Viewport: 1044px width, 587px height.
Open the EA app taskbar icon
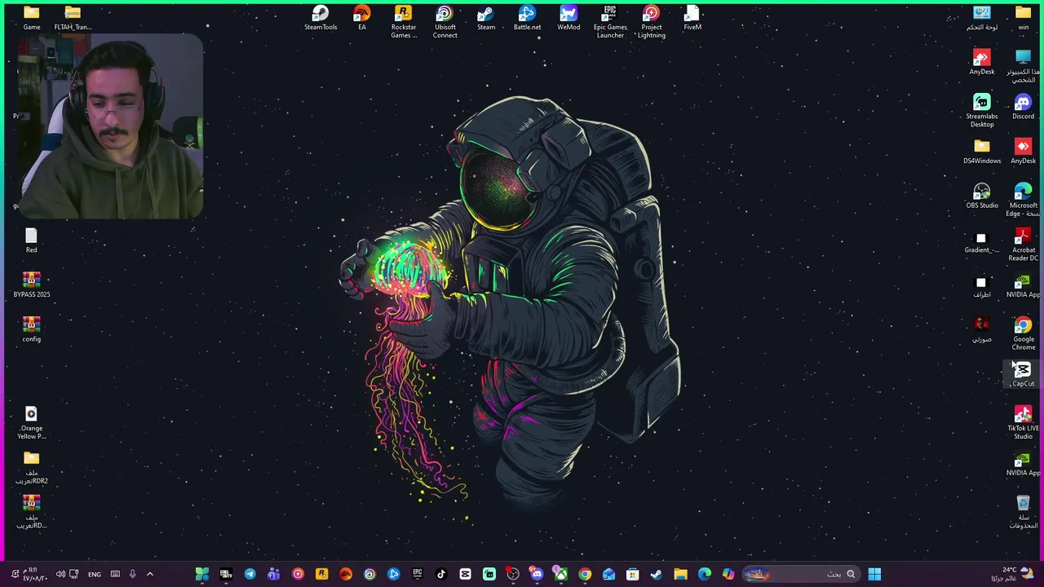345,574
